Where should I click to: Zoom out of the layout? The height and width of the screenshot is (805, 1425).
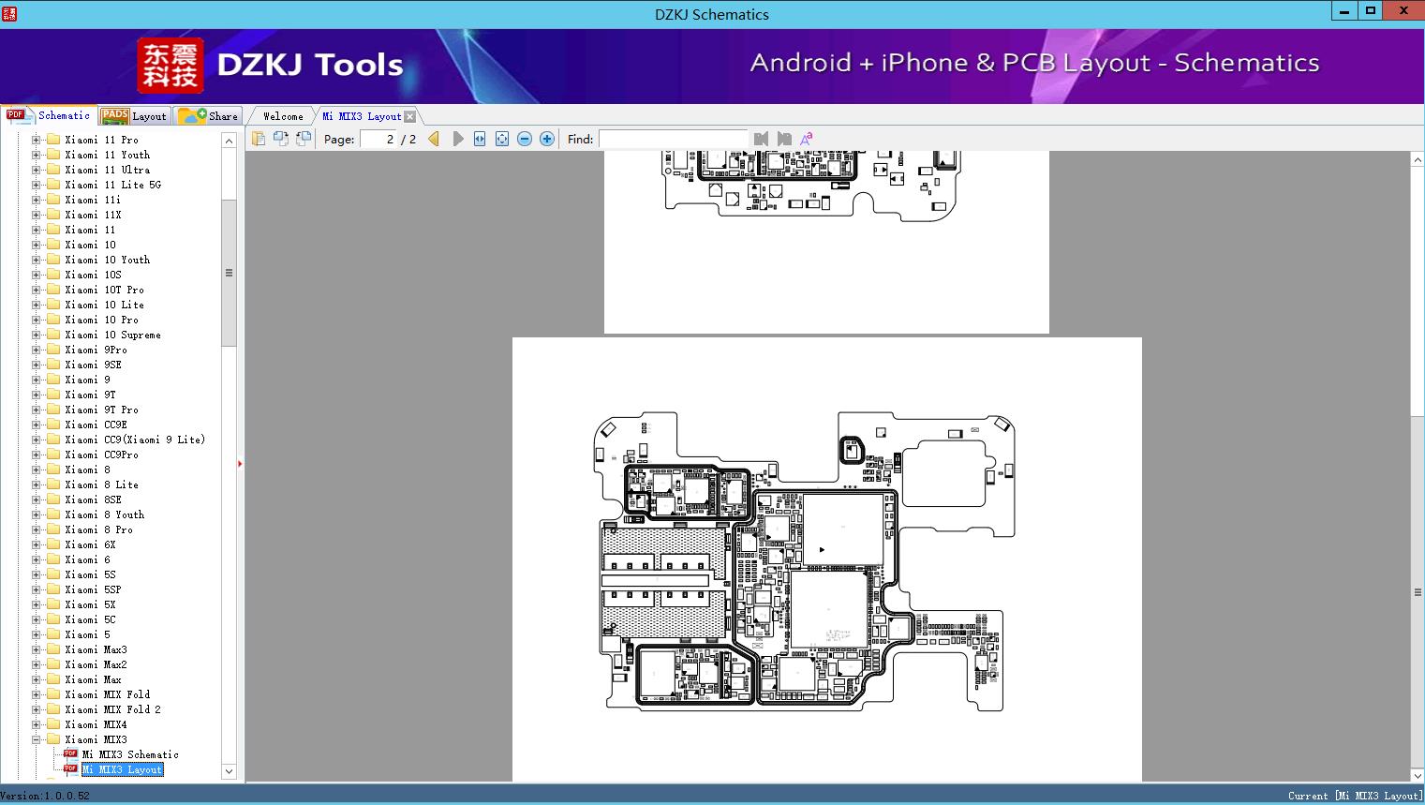click(525, 139)
